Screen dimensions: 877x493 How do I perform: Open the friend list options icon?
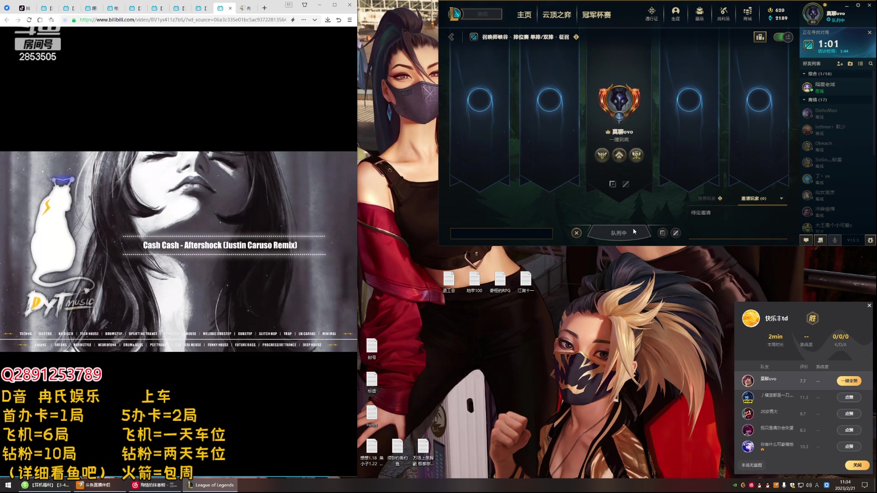[x=861, y=64]
